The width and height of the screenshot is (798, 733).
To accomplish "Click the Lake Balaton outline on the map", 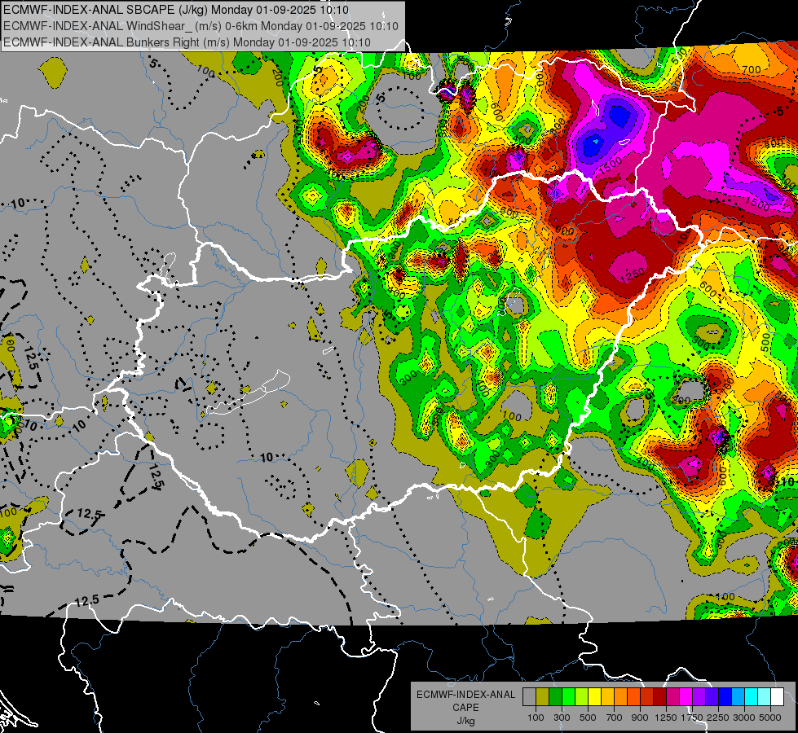I will [249, 394].
